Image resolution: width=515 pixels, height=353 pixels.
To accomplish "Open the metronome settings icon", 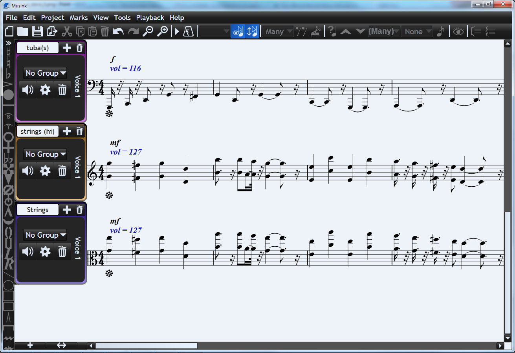I will pyautogui.click(x=188, y=31).
